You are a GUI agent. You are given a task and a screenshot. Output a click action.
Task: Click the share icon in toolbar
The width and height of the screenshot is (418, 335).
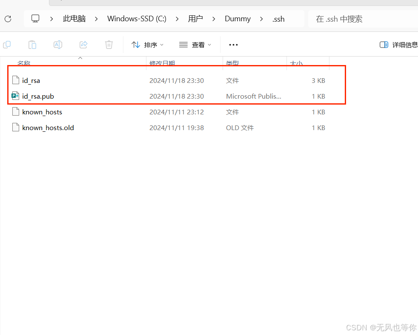pyautogui.click(x=83, y=45)
